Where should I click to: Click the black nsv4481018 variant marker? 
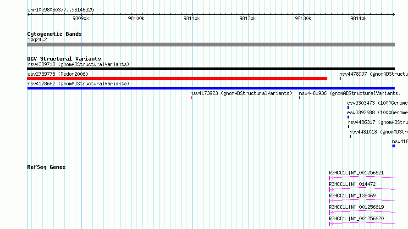(350, 136)
